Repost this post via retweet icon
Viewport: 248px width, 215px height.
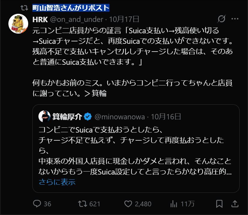[82, 204]
